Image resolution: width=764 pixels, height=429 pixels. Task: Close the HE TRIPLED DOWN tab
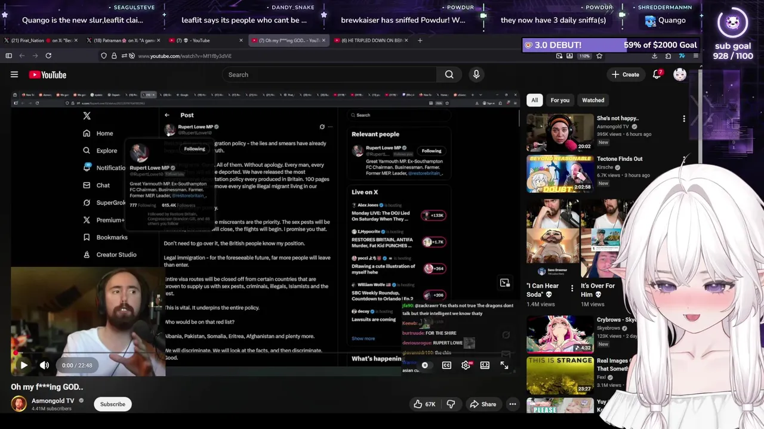point(406,41)
